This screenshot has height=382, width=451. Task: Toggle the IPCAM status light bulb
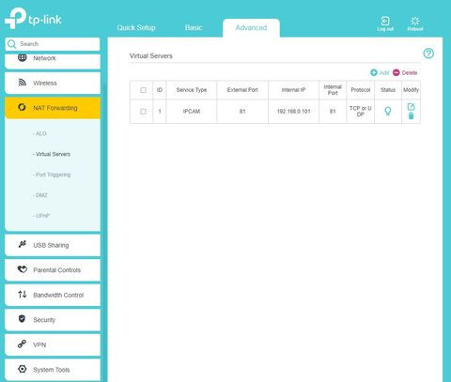(x=388, y=111)
